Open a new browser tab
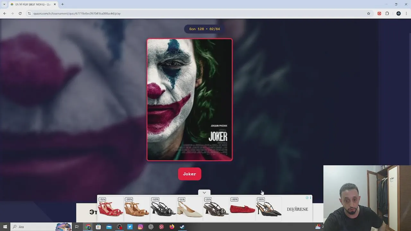The width and height of the screenshot is (411, 231). [x=63, y=4]
